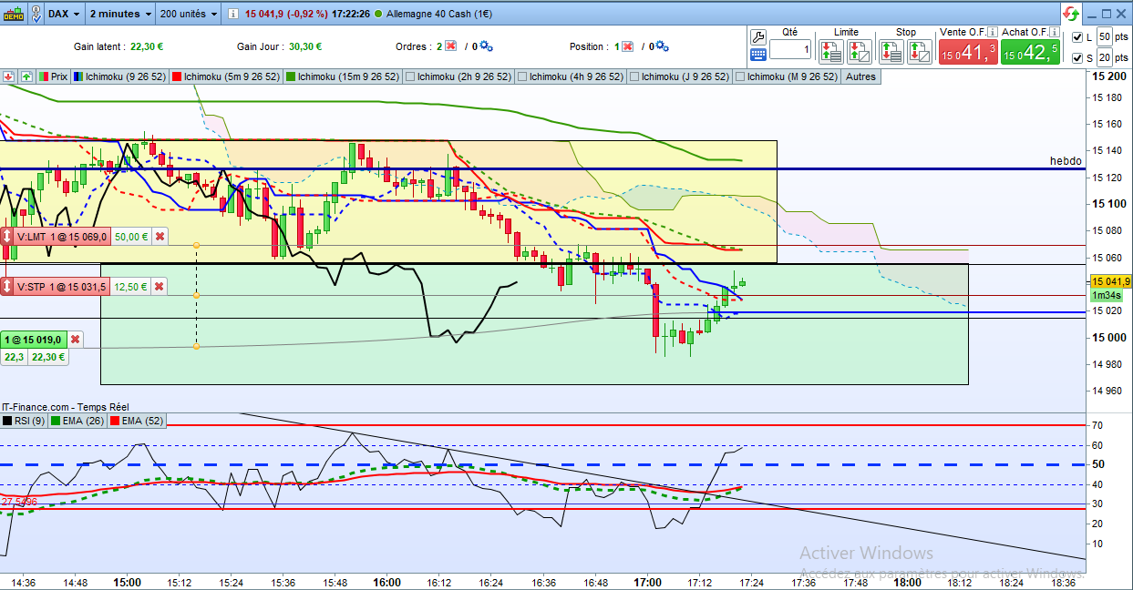Click the red close-position X next to Position
Screen dimensions: 1133x590
[628, 46]
